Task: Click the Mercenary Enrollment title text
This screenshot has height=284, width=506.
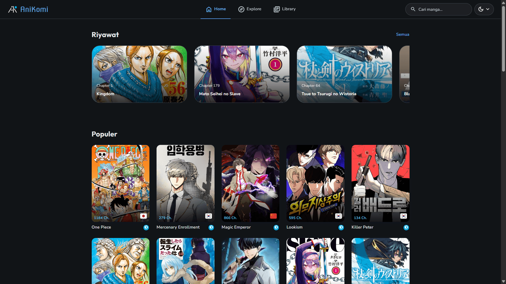Action: (x=178, y=227)
